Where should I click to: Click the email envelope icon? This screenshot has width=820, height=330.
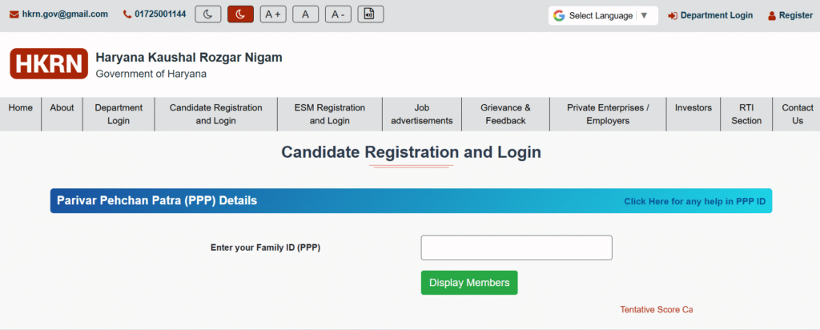coord(14,14)
